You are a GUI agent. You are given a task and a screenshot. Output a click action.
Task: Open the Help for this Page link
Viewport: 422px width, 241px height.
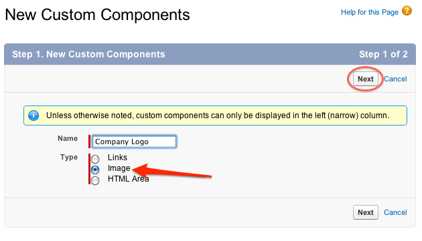tap(369, 12)
